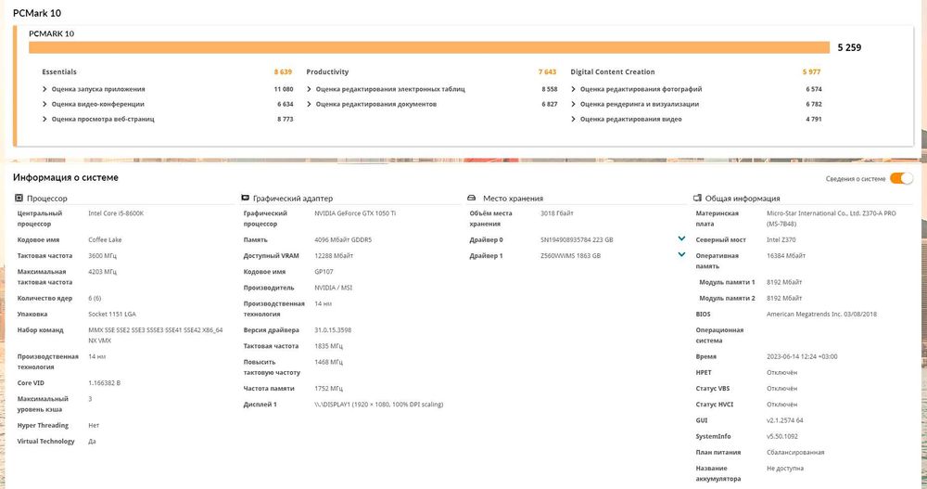The width and height of the screenshot is (927, 489).
Task: Click timestamp 2023-06-14 12:24 +03:00
Action: [802, 356]
